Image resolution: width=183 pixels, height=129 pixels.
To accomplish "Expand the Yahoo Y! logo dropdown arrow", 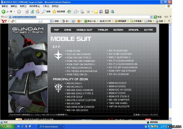I will pos(9,21).
